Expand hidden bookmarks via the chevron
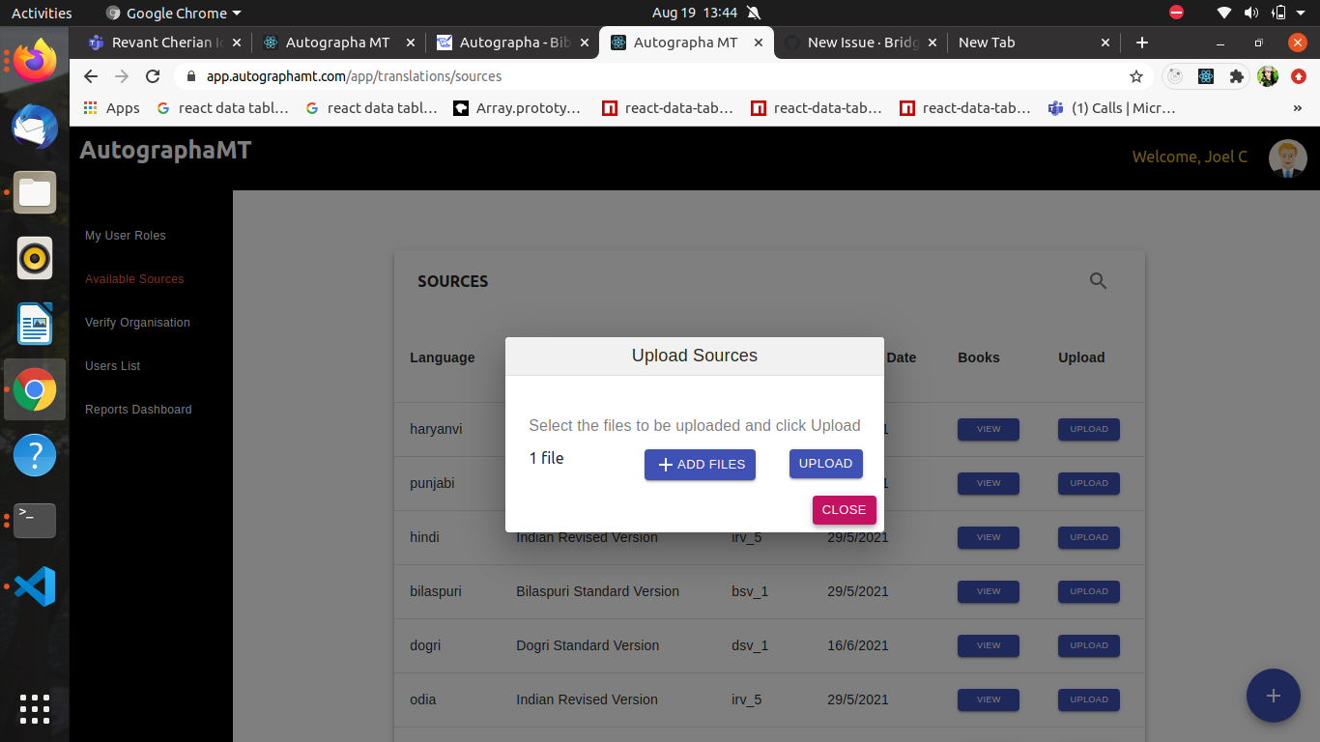The width and height of the screenshot is (1320, 742). click(1298, 108)
